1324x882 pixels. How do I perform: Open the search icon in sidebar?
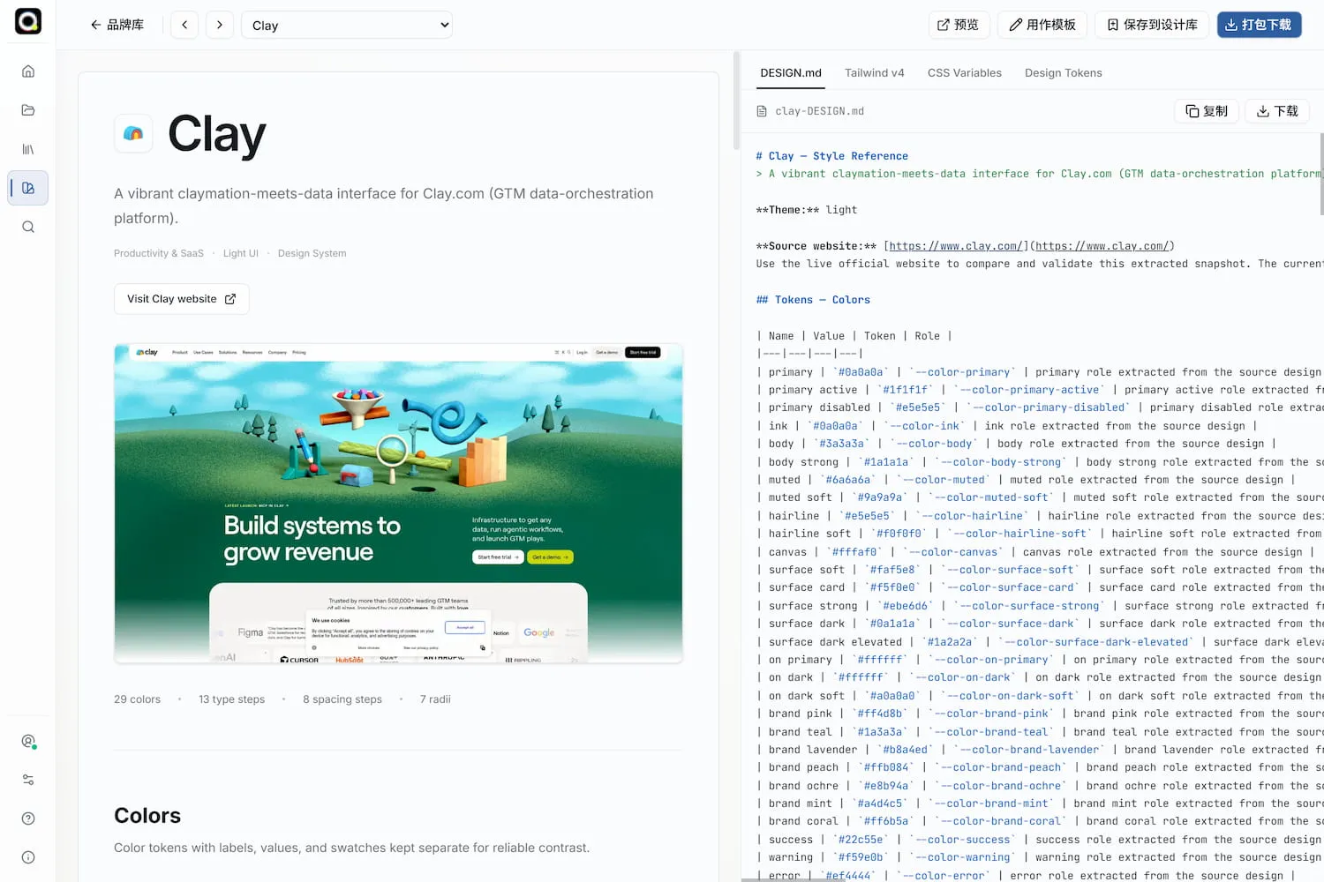click(28, 227)
